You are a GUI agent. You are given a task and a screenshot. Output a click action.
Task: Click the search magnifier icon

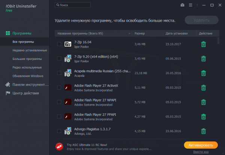tap(58, 5)
